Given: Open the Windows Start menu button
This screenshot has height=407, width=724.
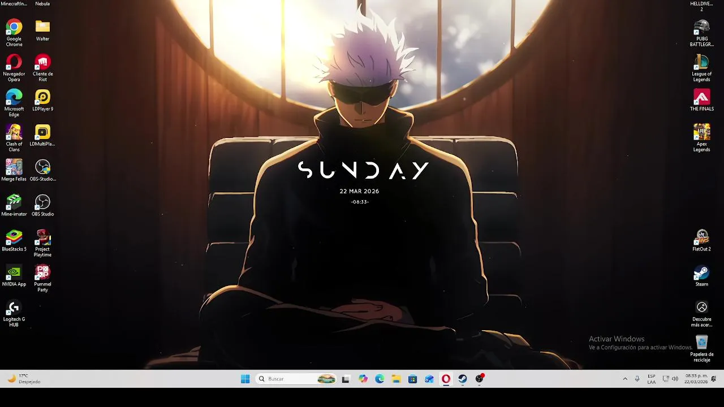Looking at the screenshot, I should point(245,379).
